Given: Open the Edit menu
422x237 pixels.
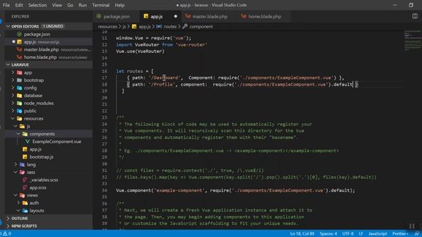Looking at the screenshot, I should coord(19,5).
